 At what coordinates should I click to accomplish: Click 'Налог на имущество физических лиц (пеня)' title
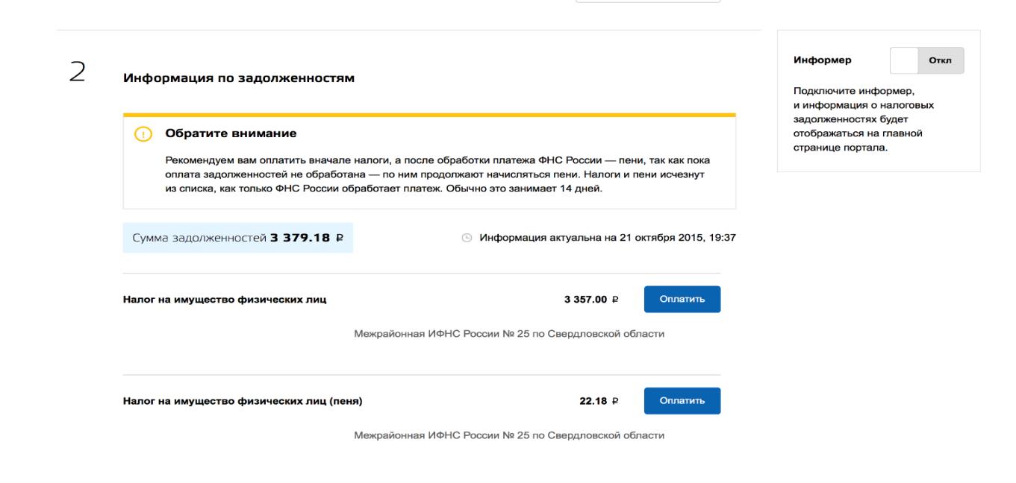pos(243,402)
